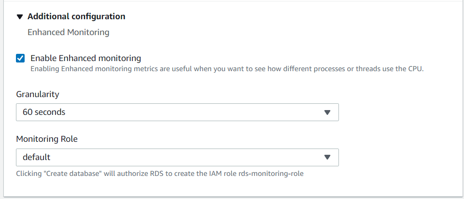Click the Enhanced Monitoring subheading

pos(68,32)
